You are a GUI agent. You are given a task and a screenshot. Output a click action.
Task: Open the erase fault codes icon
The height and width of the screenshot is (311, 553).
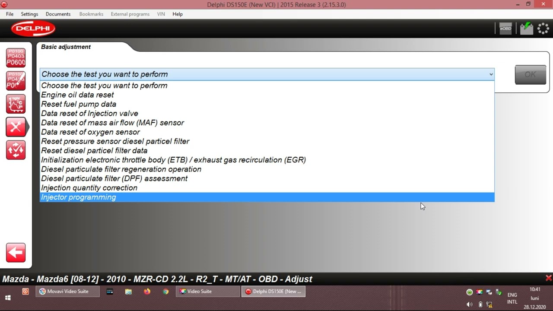click(x=16, y=81)
